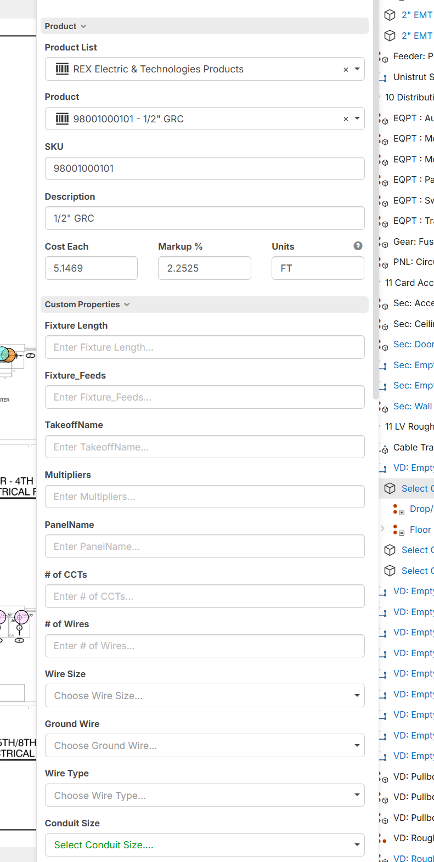Screen dimensions: 434x862
Task: Click the help question mark icon near Units
Action: point(358,246)
